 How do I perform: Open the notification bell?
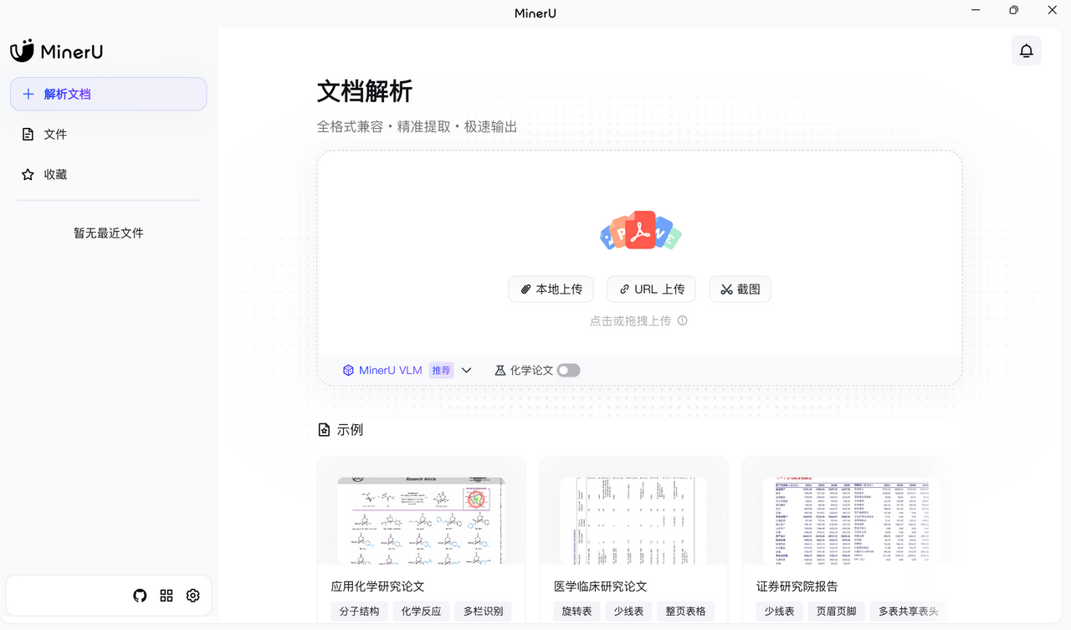pyautogui.click(x=1026, y=51)
